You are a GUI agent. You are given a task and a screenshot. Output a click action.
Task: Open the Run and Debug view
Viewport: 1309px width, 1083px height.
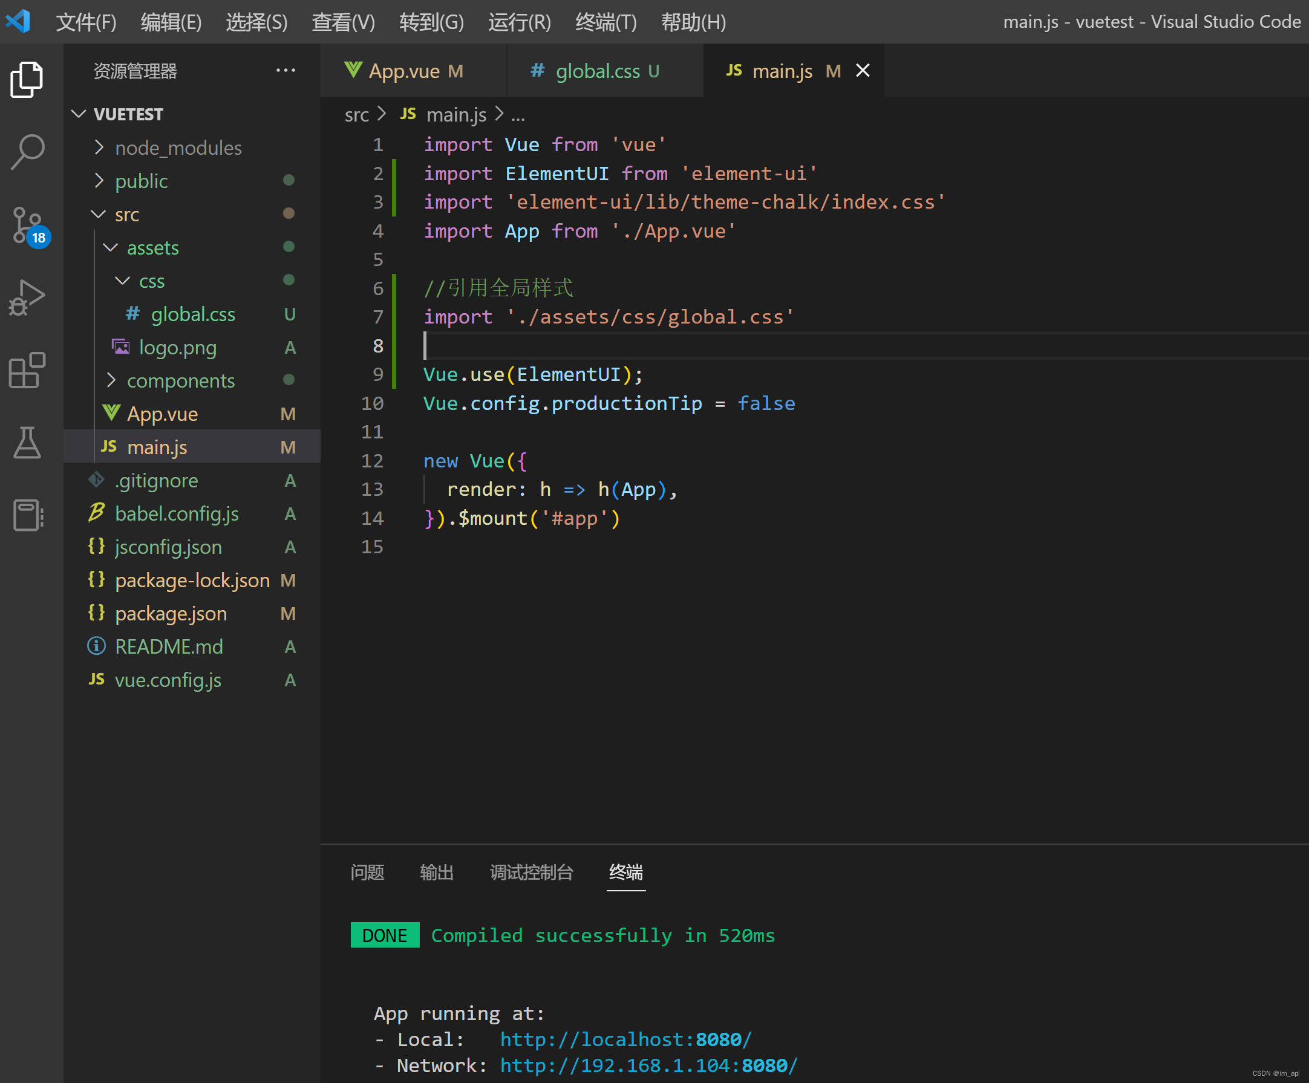pos(27,298)
